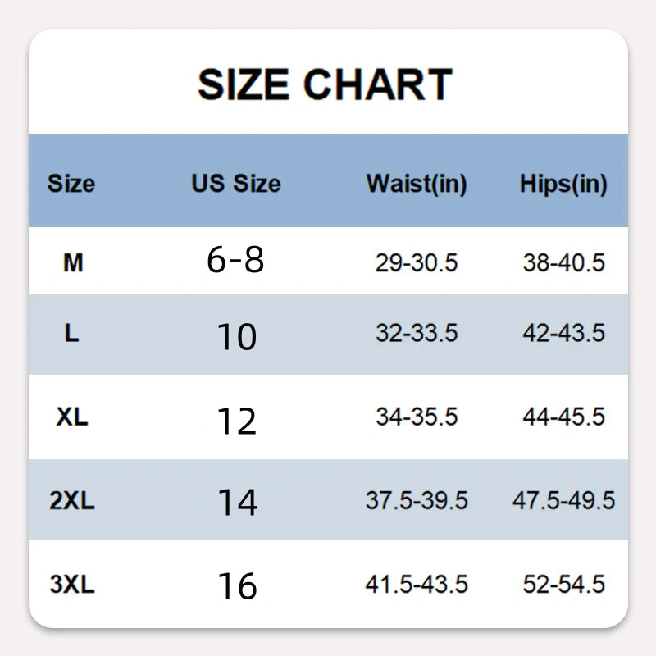Click US size 10 cell

[x=236, y=337]
